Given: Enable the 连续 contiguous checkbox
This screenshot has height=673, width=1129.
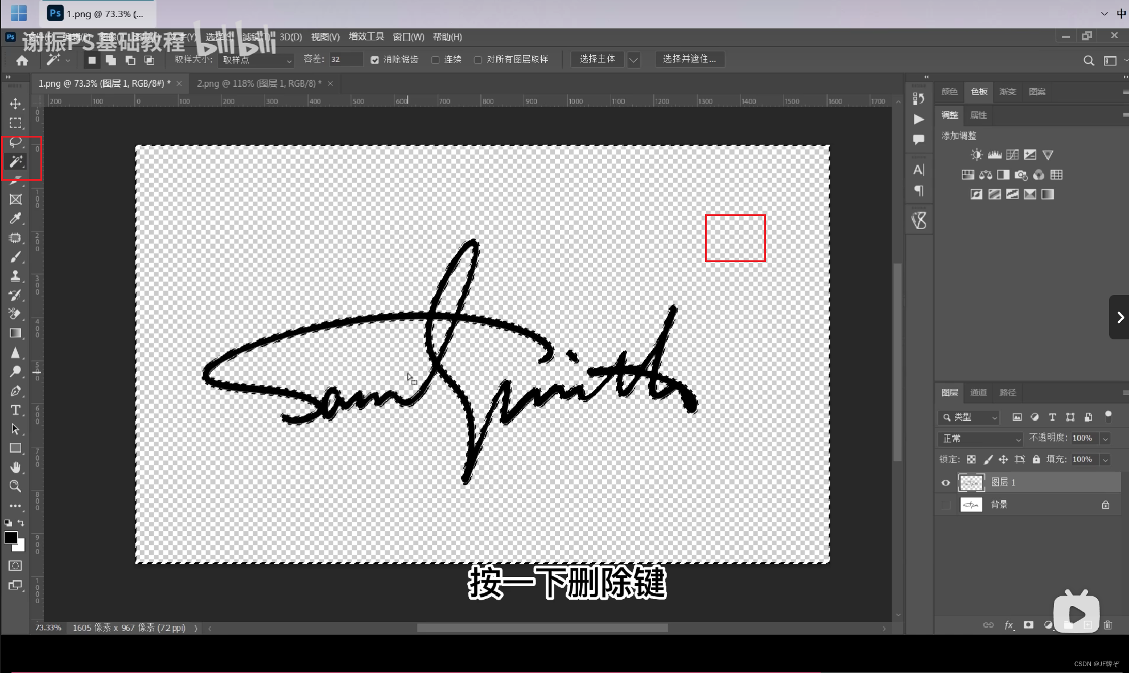Looking at the screenshot, I should click(435, 60).
